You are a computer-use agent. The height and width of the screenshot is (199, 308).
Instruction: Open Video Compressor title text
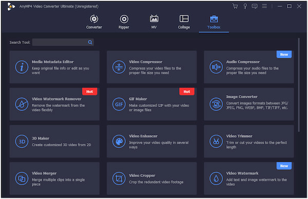[x=146, y=62]
